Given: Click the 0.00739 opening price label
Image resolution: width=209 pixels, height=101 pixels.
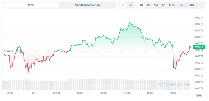Looking at the screenshot, I should pos(8,51).
